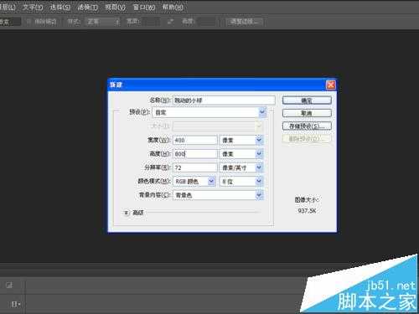
Task: Click the 取消 cancel button
Action: 307,113
